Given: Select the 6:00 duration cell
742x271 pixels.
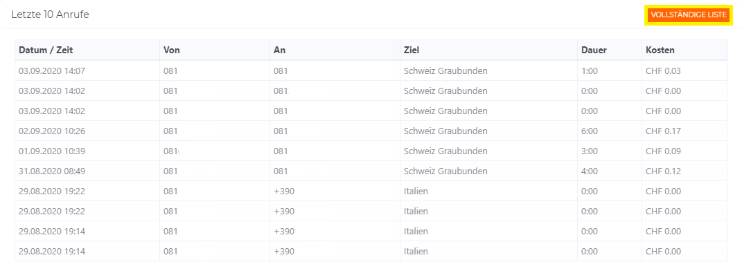Looking at the screenshot, I should 590,131.
